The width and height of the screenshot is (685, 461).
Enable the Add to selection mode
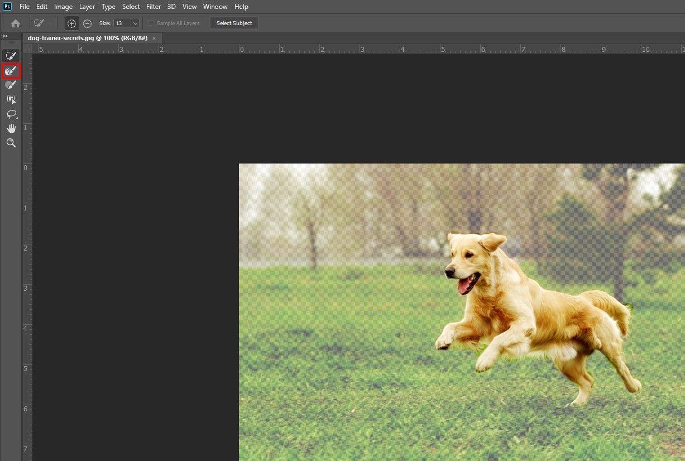tap(71, 23)
